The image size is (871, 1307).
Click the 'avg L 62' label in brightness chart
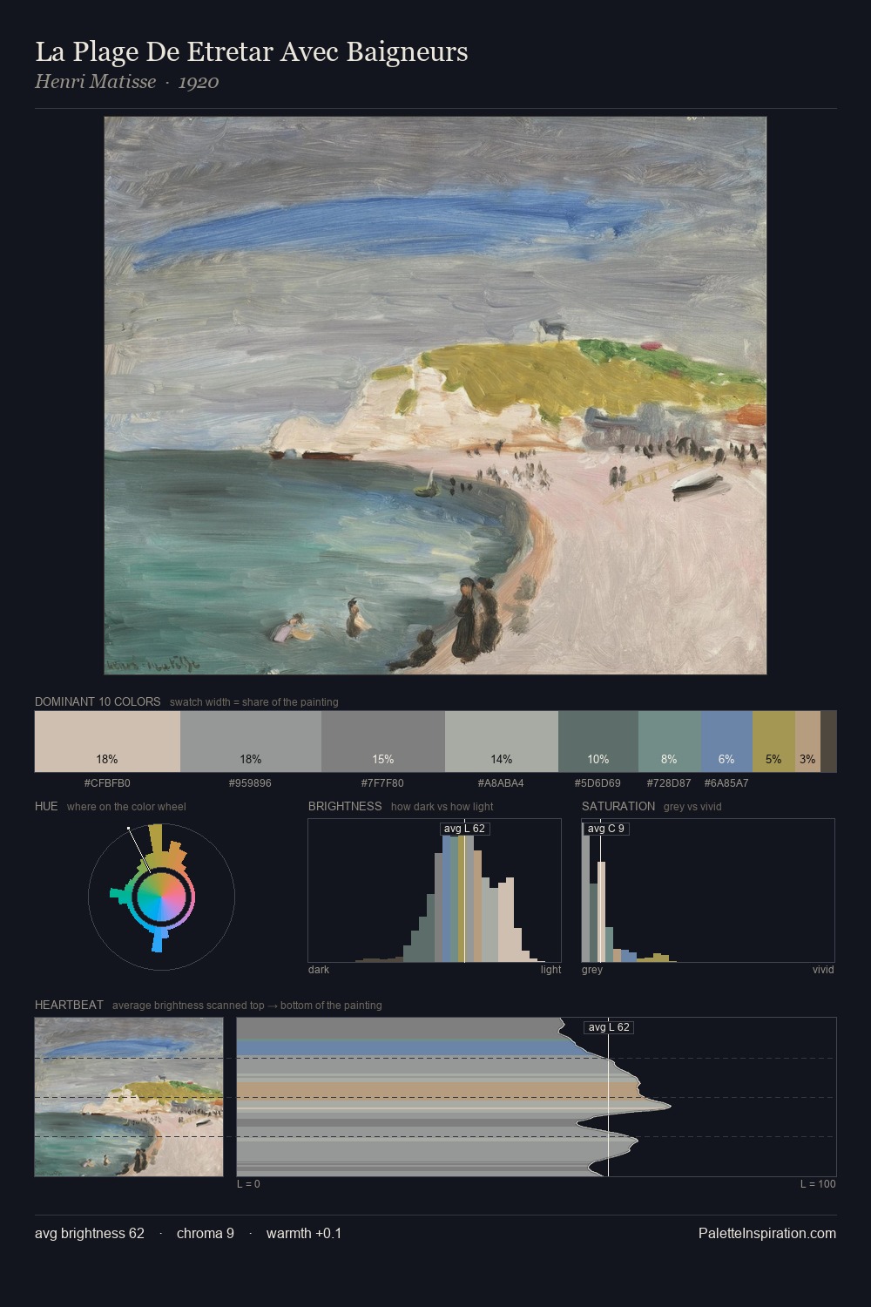(464, 829)
